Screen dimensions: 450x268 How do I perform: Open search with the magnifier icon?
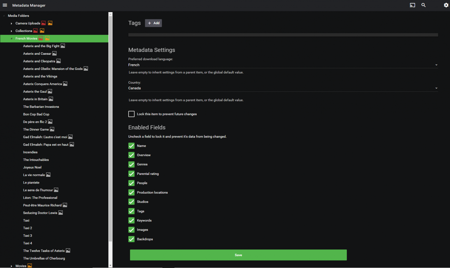(x=423, y=5)
